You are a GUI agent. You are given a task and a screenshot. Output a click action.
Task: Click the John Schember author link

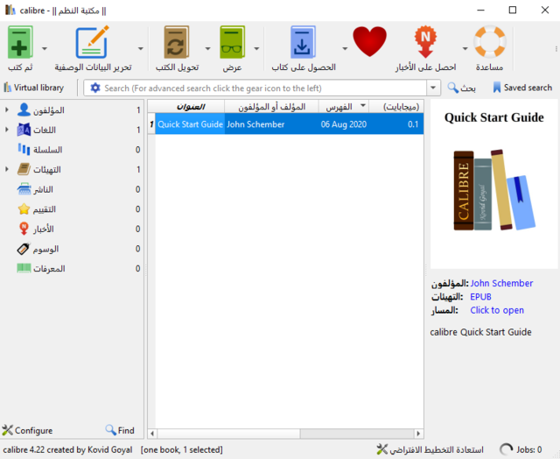point(501,283)
